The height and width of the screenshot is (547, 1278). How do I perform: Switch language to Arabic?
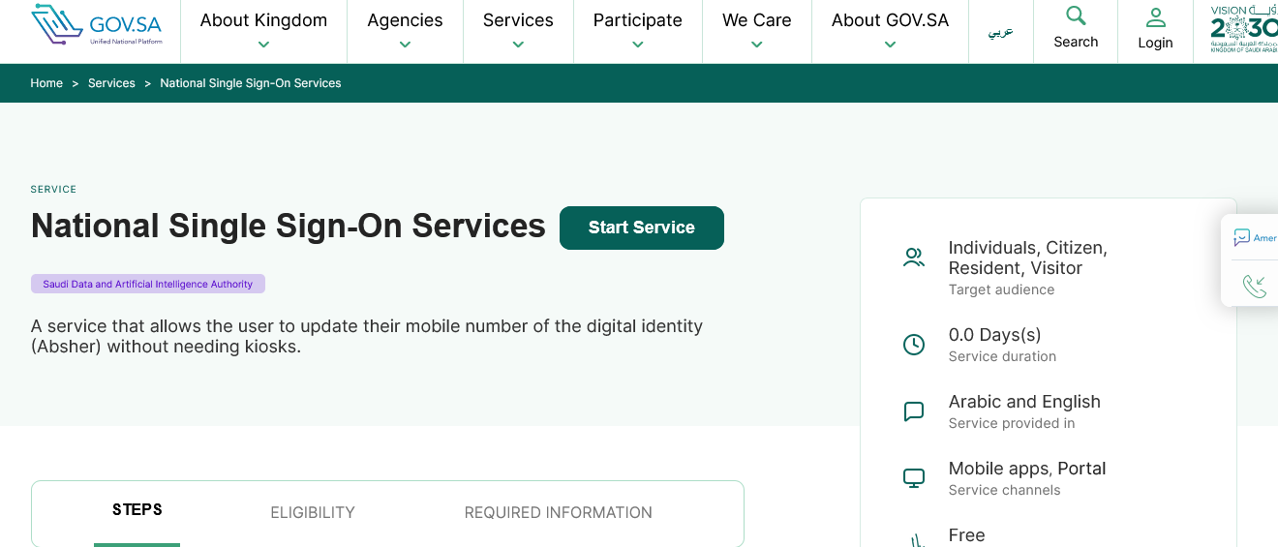[1000, 32]
